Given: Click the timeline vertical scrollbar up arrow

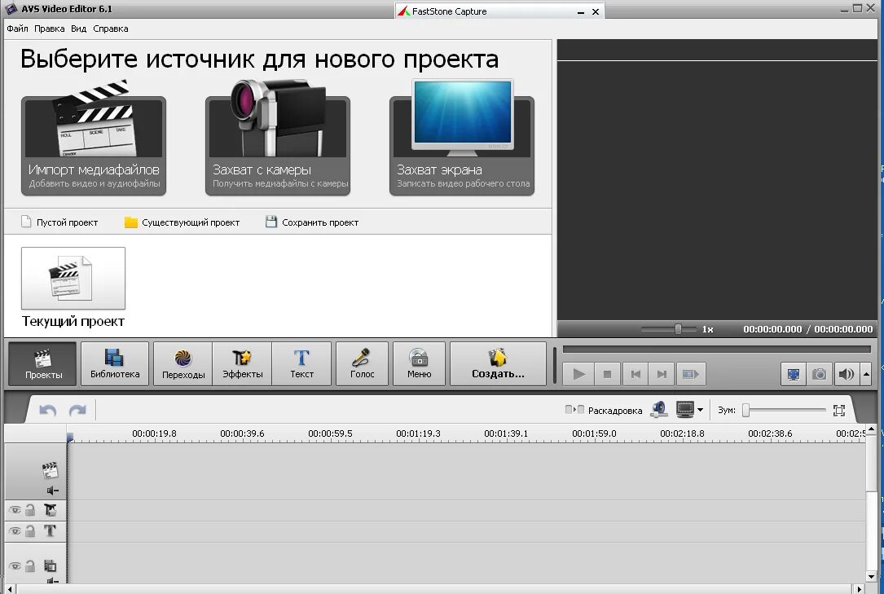Looking at the screenshot, I should click(872, 429).
